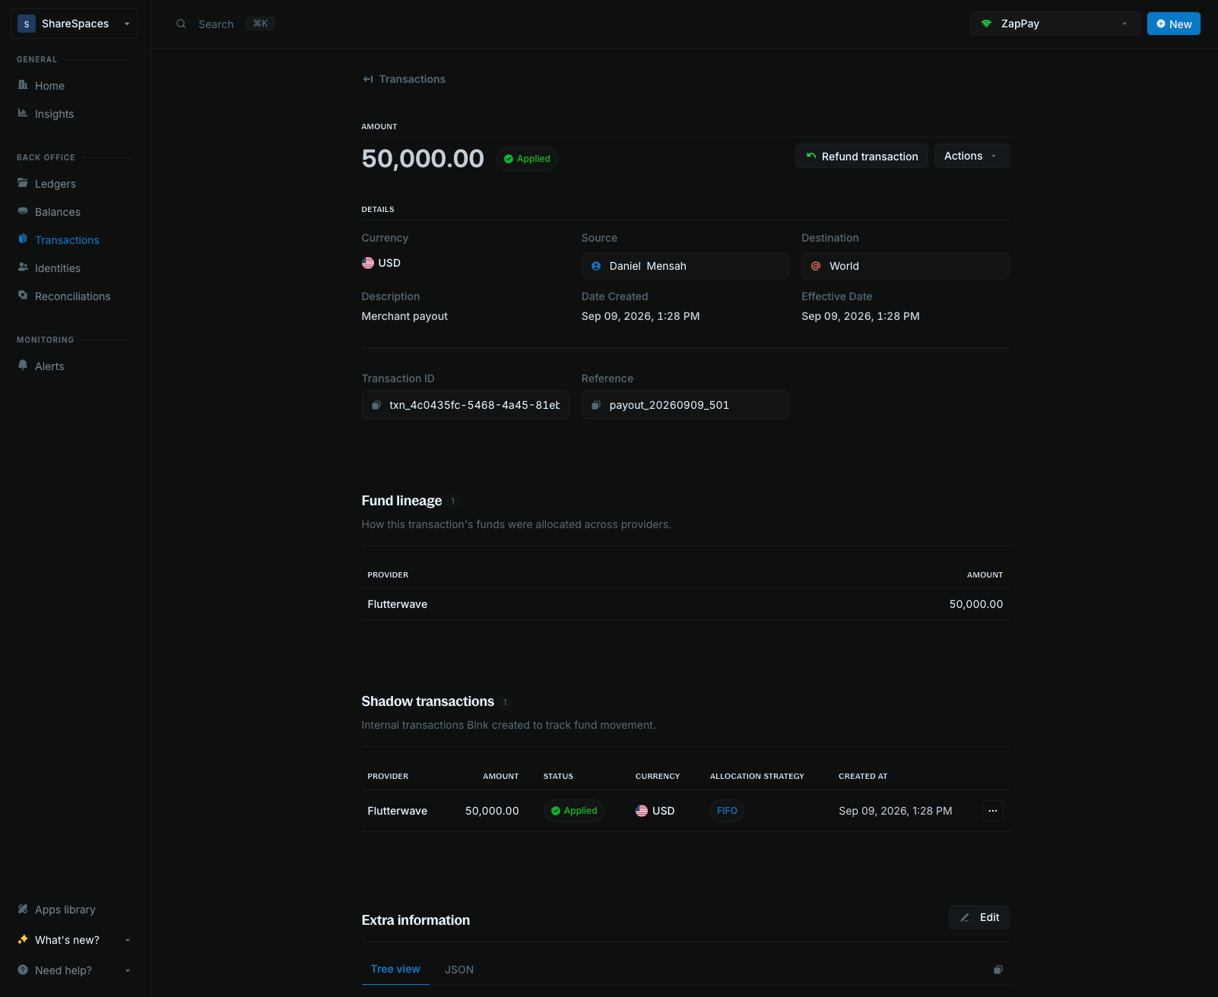Click Merchant payout description text

tap(404, 316)
